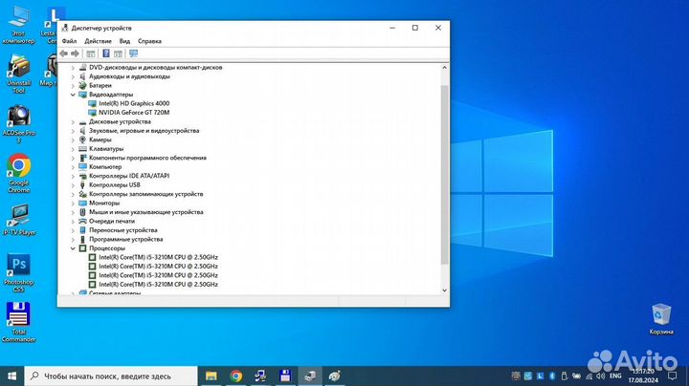Select NVIDIA GeForce GT 720M adapter
The width and height of the screenshot is (689, 386).
134,113
